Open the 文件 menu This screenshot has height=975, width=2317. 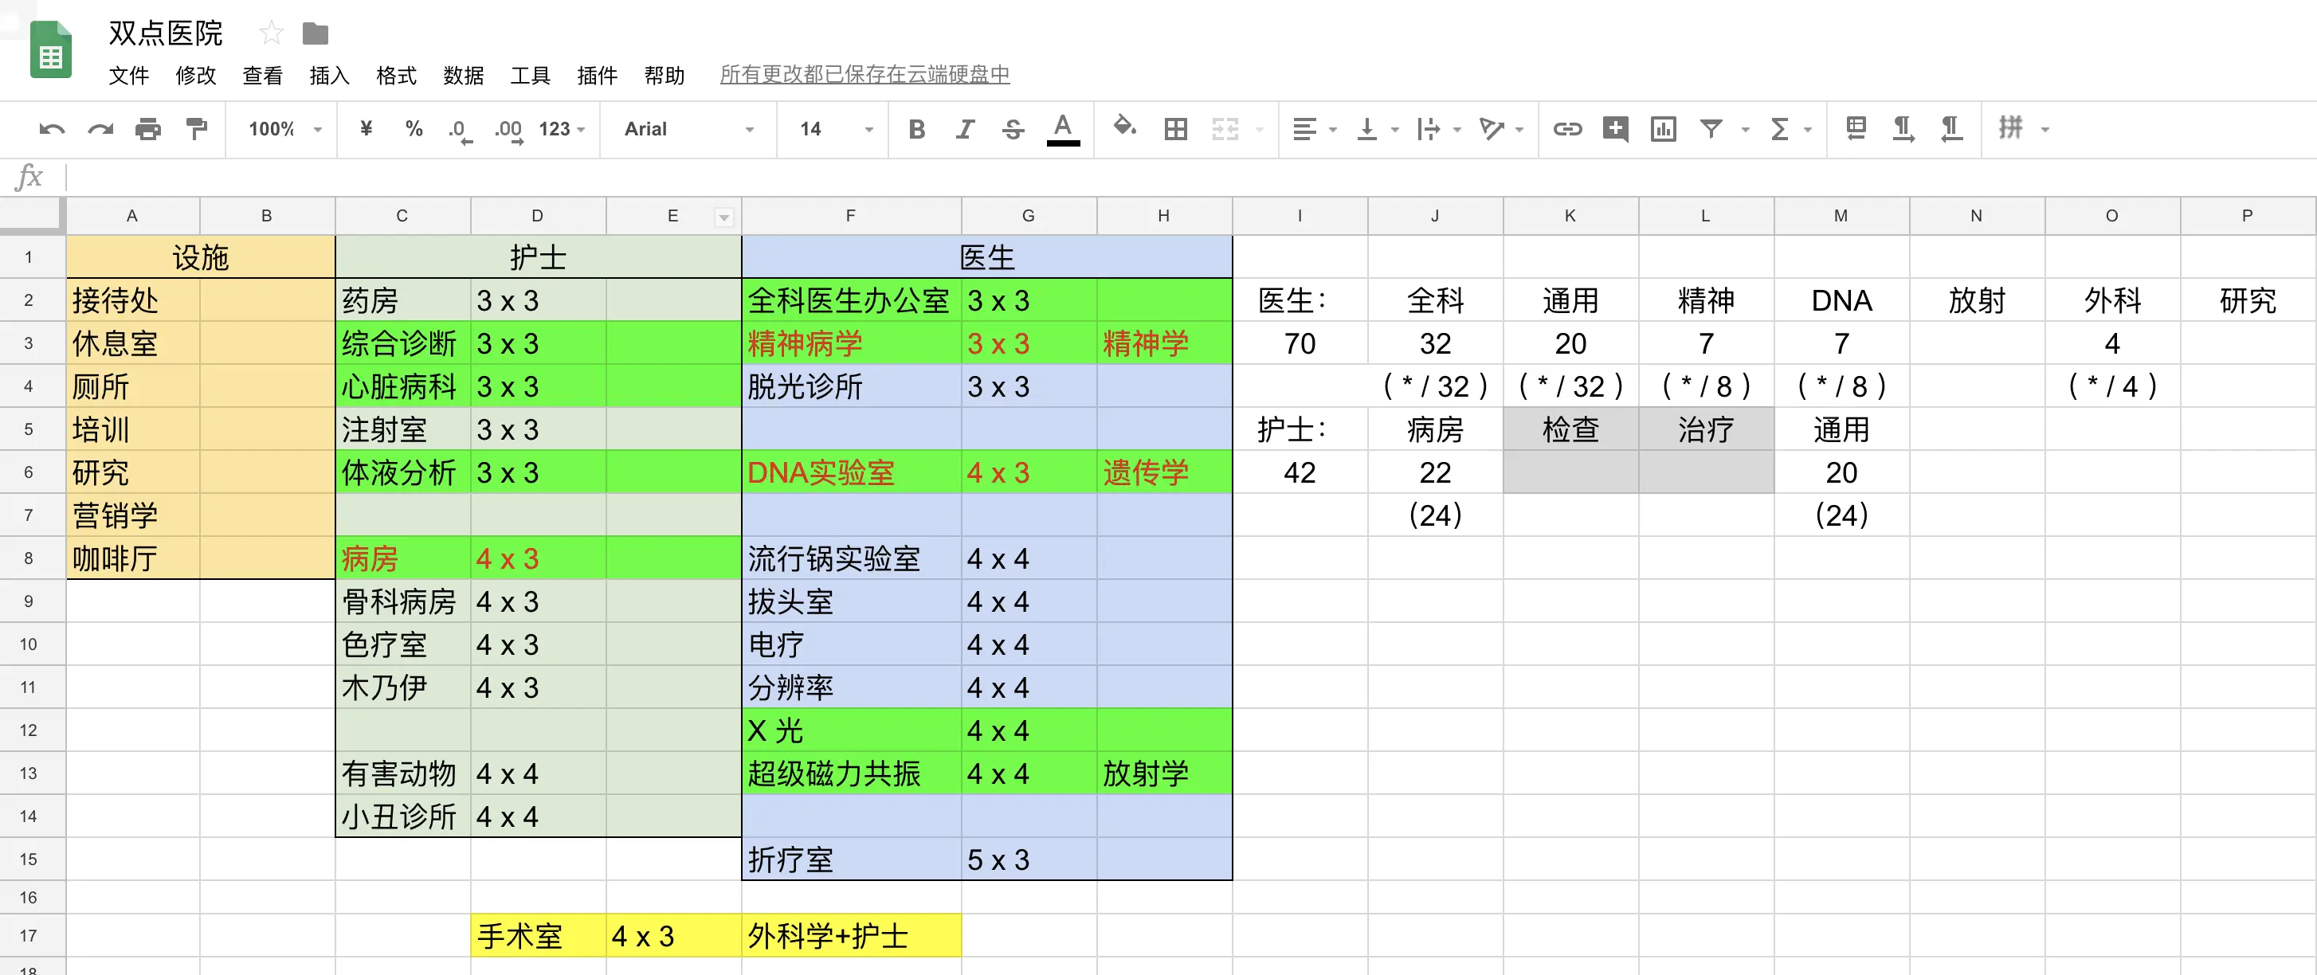click(x=128, y=76)
